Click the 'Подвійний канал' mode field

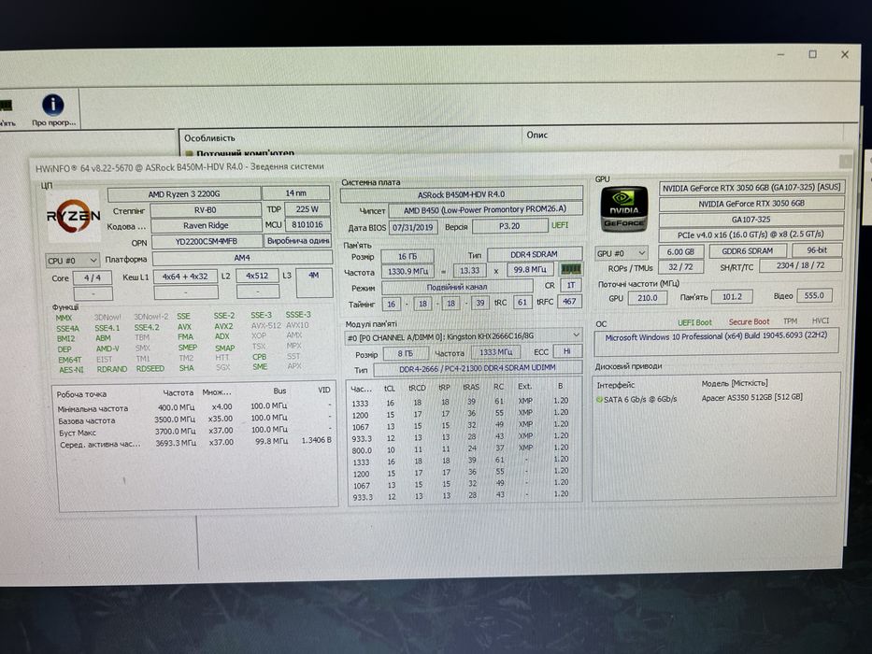(457, 287)
